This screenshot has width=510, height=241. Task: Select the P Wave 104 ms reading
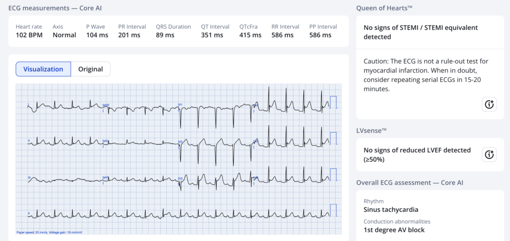click(97, 35)
